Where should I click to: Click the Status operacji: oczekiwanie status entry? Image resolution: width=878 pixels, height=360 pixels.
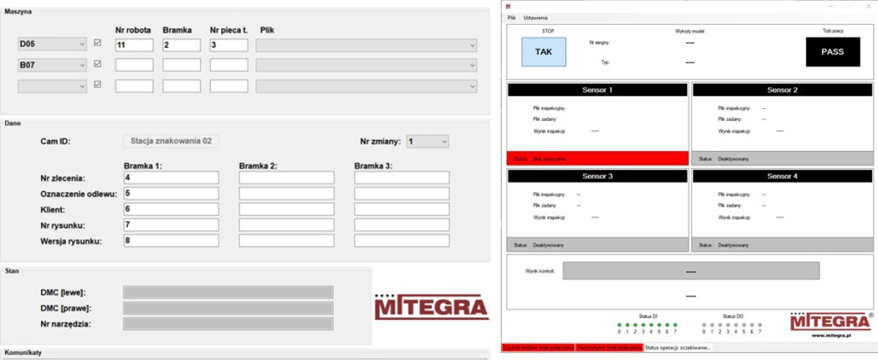click(x=678, y=348)
